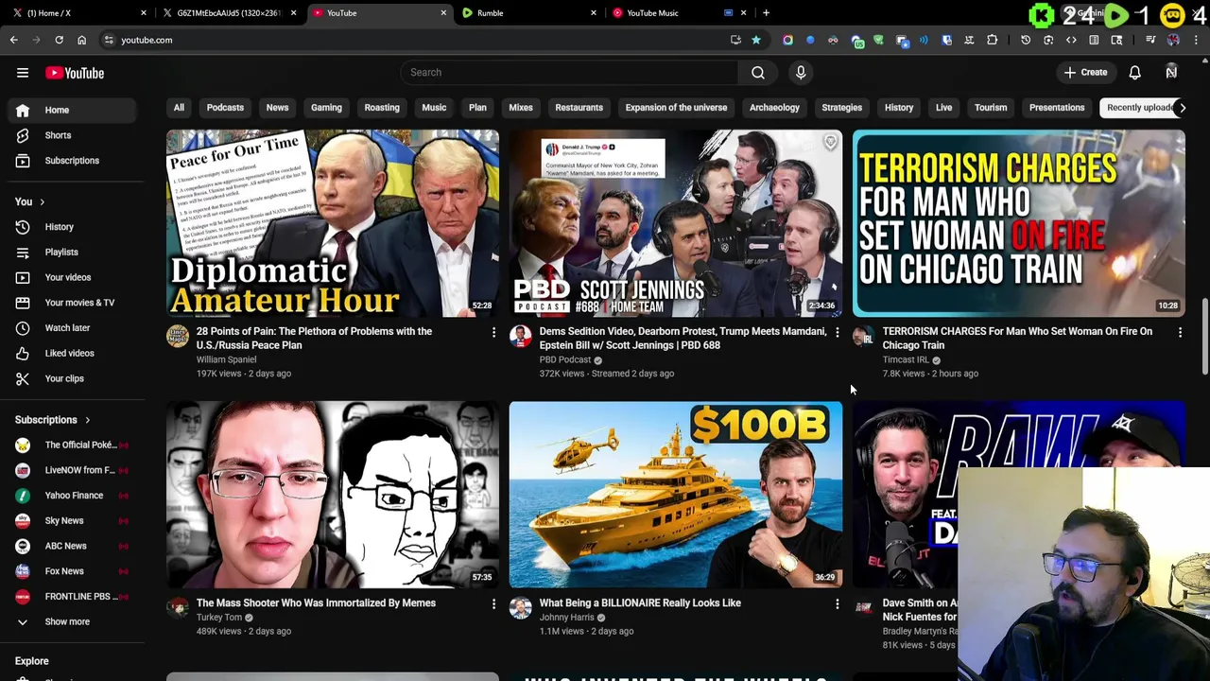Expand Subscriptions section chevron

click(x=87, y=420)
